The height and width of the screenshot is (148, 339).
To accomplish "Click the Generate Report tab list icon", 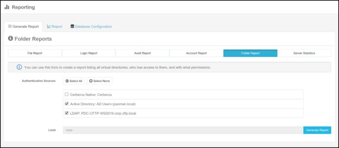I will click(10, 26).
